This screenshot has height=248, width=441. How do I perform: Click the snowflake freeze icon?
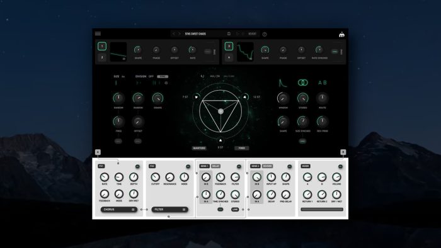click(166, 83)
